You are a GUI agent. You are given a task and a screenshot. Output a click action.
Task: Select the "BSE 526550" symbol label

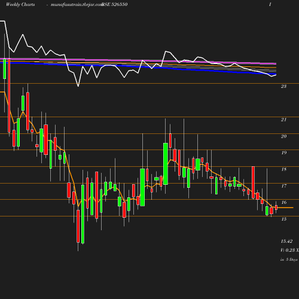click(115, 4)
